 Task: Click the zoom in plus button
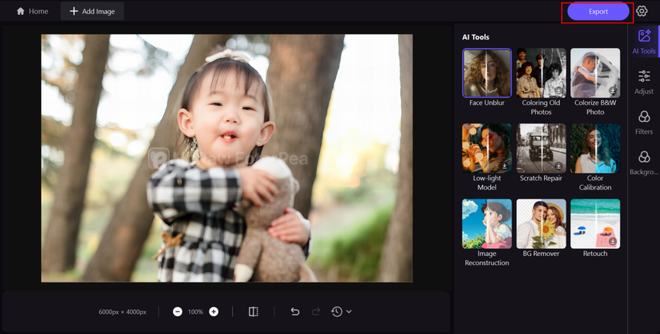pyautogui.click(x=214, y=312)
